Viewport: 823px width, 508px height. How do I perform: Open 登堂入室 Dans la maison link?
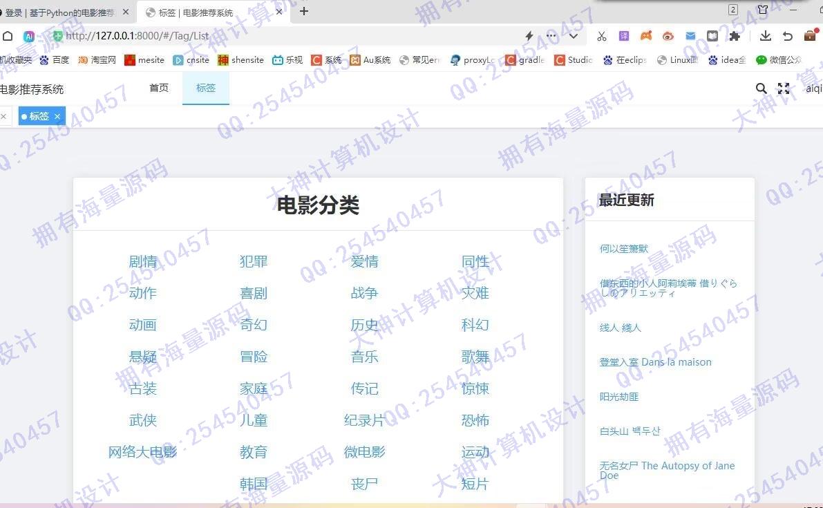[x=655, y=362]
